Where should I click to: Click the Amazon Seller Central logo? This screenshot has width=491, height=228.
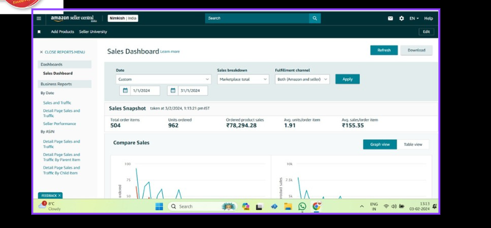point(74,19)
